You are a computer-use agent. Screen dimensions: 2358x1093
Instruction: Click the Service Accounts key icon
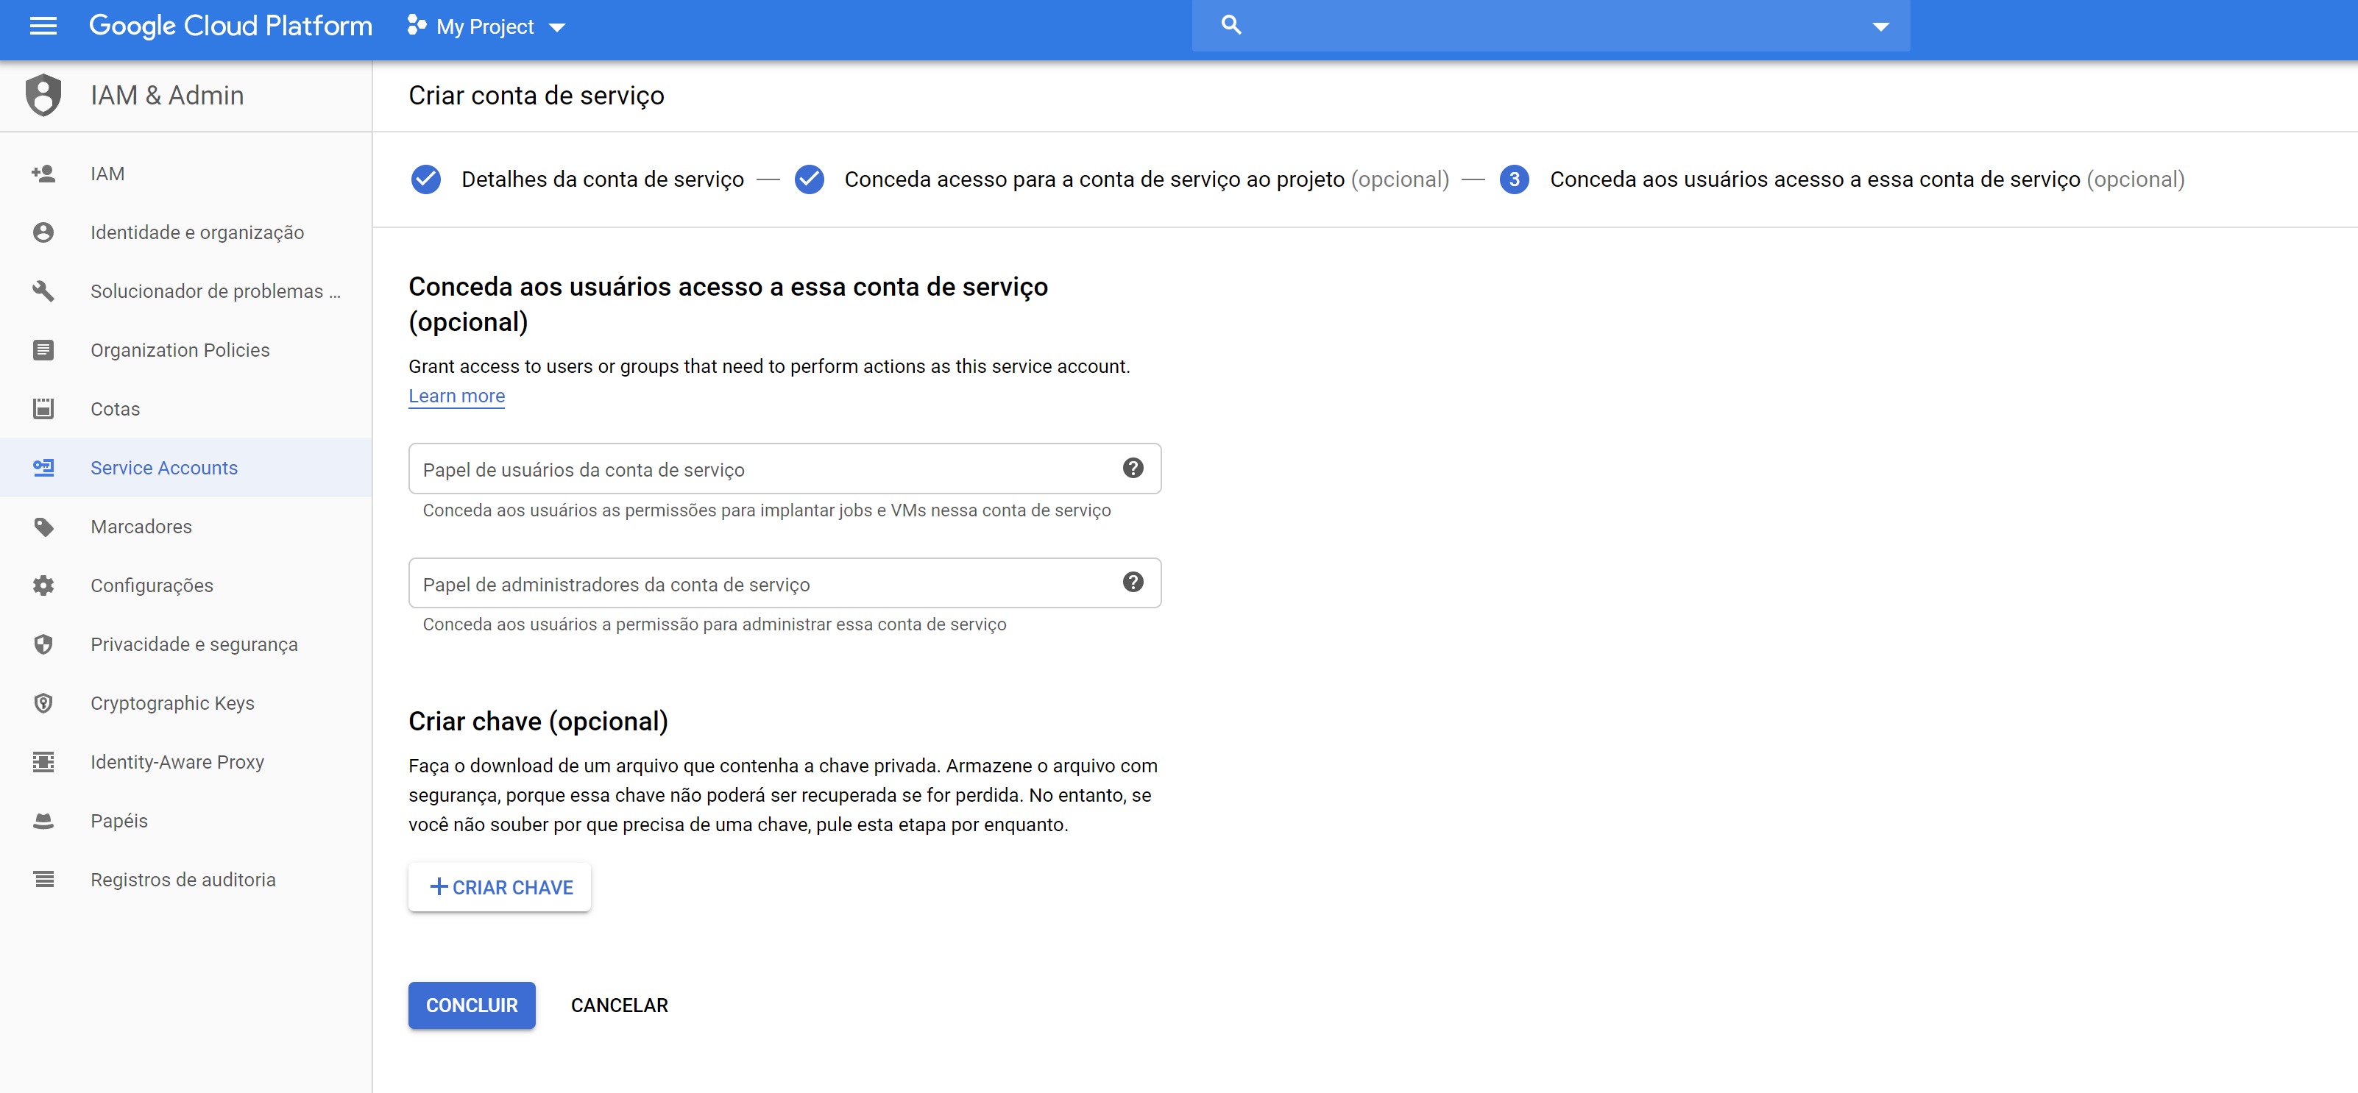[43, 467]
